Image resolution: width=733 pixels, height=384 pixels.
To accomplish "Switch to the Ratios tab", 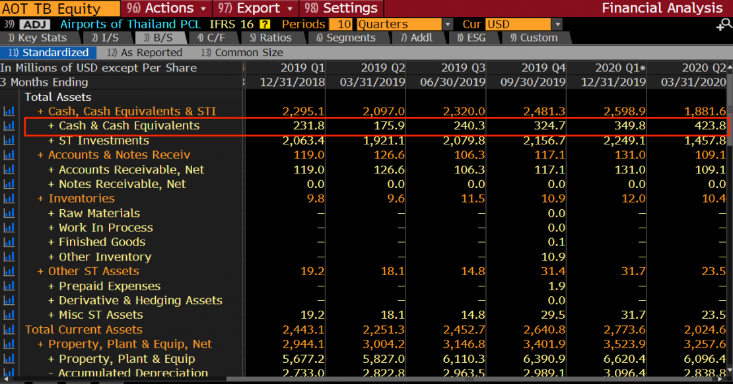I will click(x=271, y=38).
